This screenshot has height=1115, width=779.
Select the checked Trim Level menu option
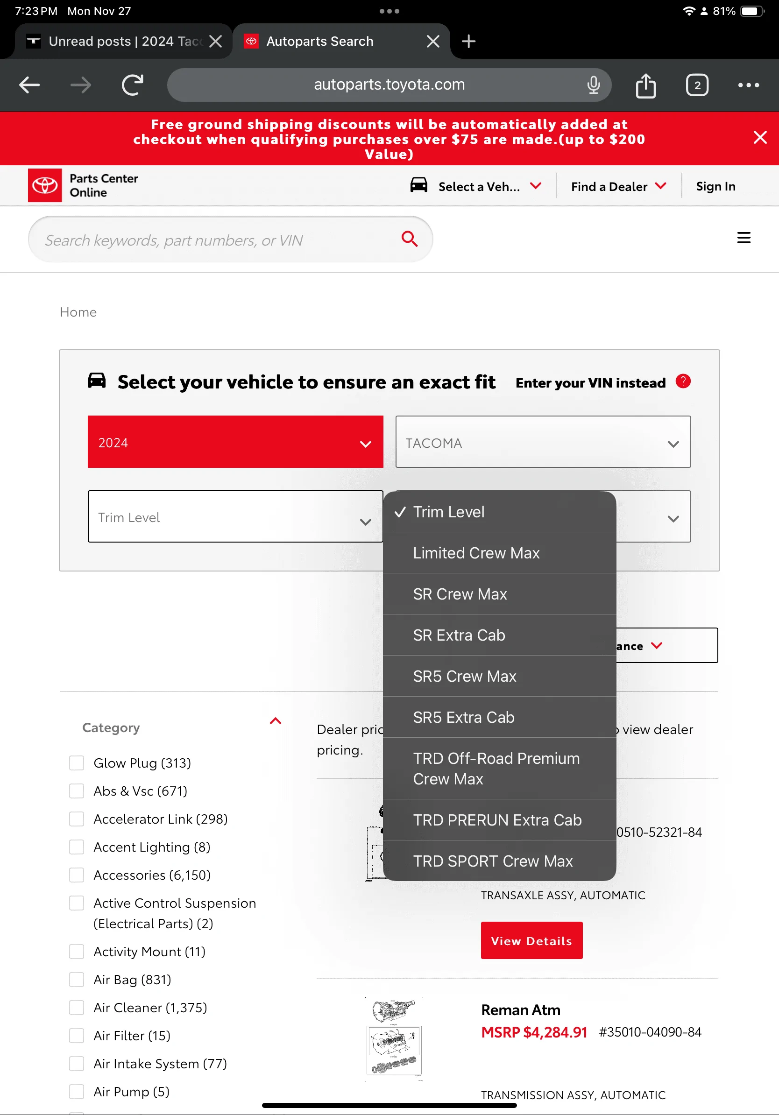[x=499, y=512]
